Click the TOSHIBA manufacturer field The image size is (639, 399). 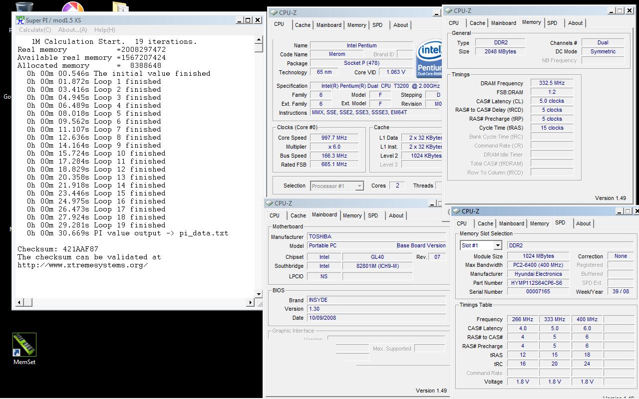pos(376,237)
